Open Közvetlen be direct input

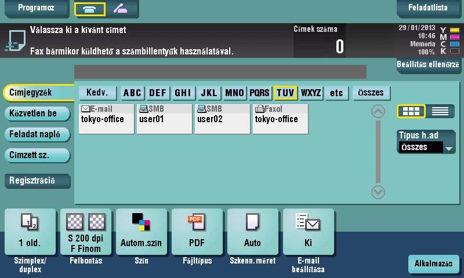point(38,114)
